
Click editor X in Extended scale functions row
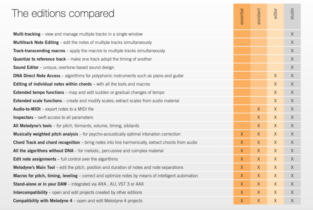[x=275, y=101]
